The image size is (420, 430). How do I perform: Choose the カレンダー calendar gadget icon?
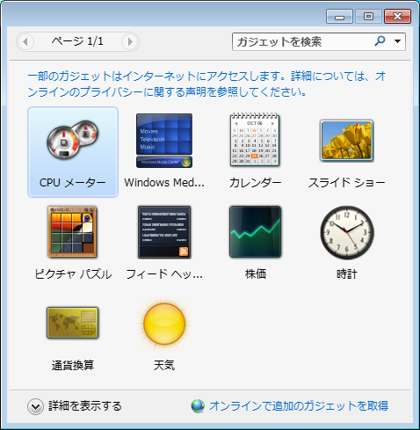point(255,140)
